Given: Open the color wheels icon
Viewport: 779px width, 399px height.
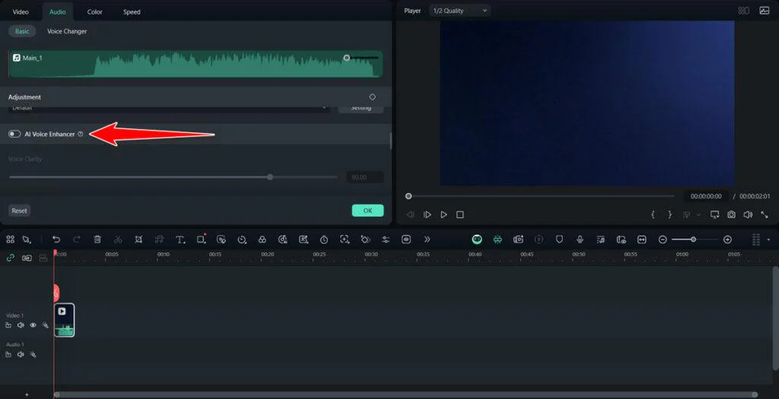Looking at the screenshot, I should pos(262,239).
